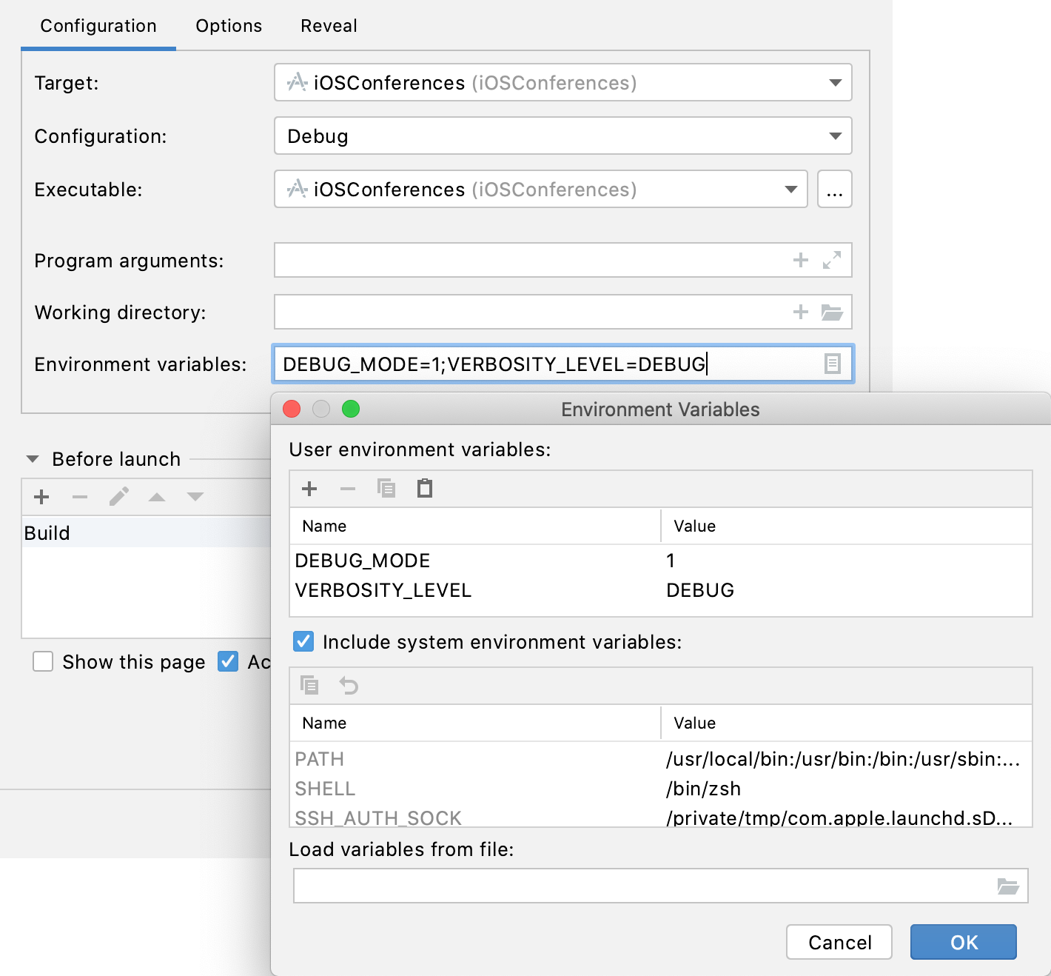
Task: Enable the Show this page checkbox
Action: [x=43, y=661]
